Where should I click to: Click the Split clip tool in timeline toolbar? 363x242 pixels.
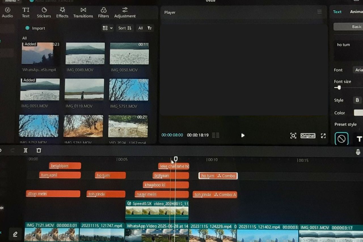tap(26, 150)
